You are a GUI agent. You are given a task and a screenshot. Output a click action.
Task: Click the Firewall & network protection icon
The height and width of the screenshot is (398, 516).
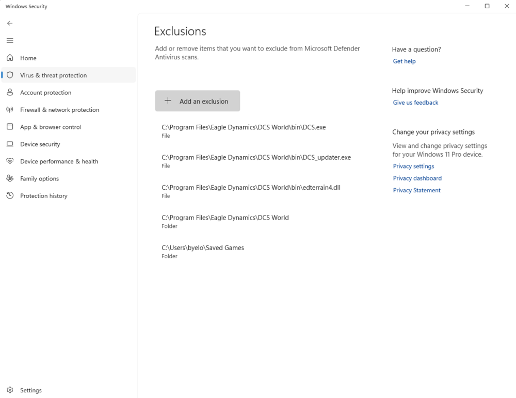[10, 110]
